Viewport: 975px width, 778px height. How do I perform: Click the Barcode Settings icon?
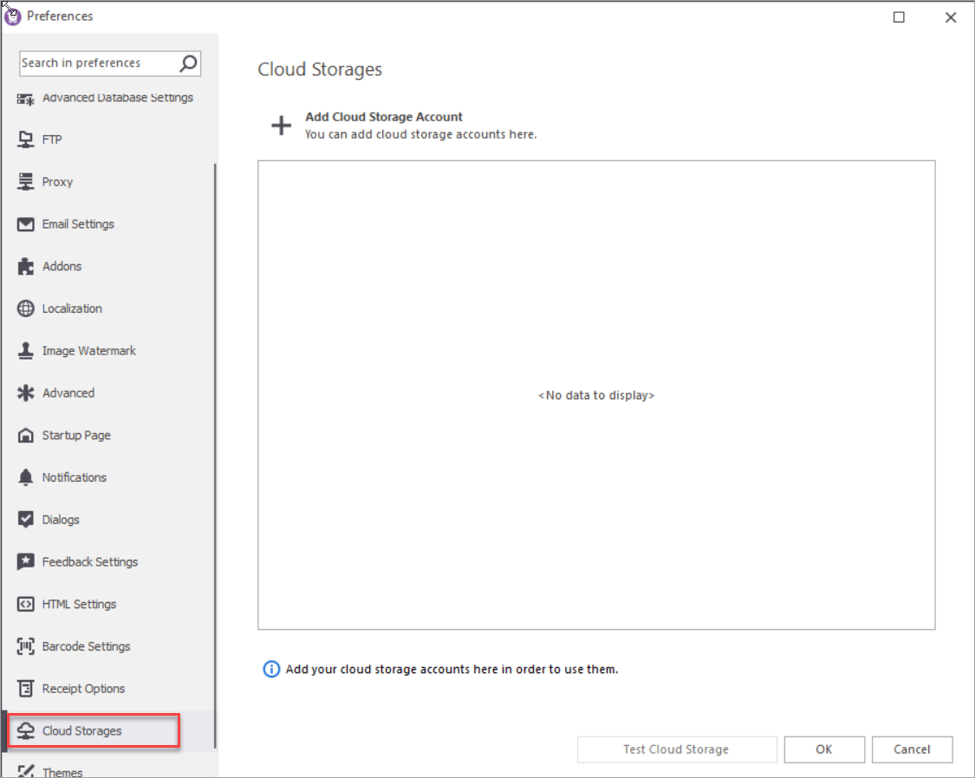tap(25, 647)
